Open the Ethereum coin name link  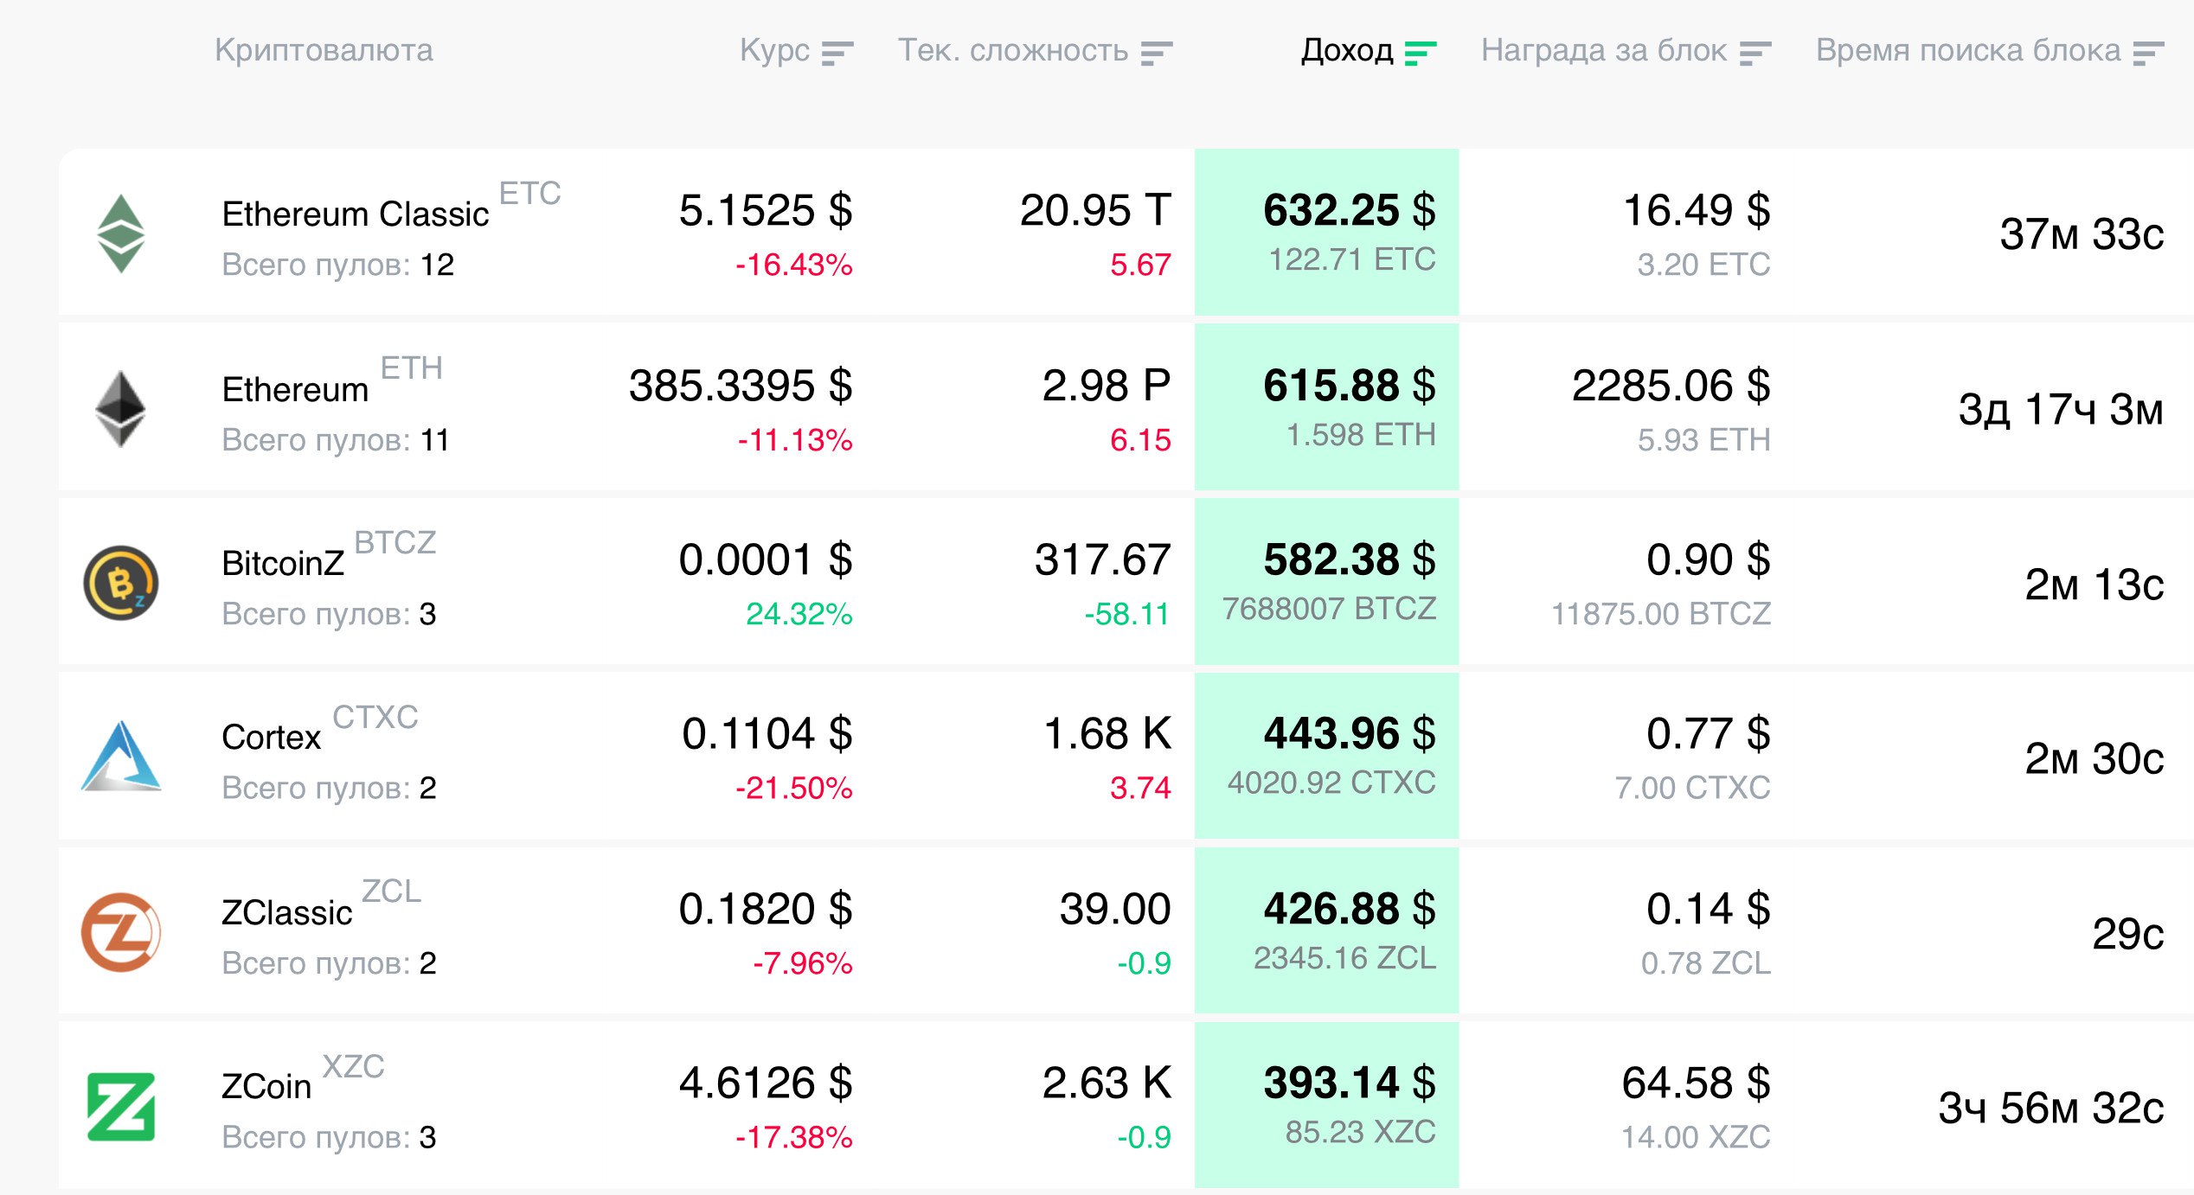point(295,389)
